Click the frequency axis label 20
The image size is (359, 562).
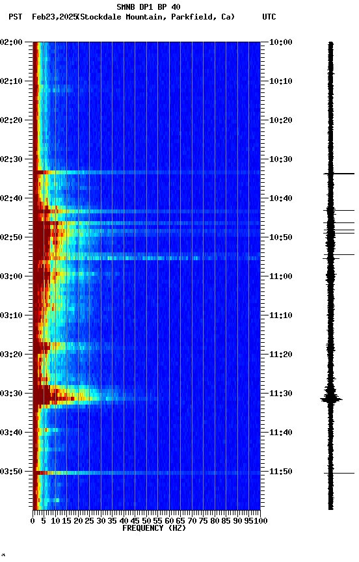[x=79, y=521]
